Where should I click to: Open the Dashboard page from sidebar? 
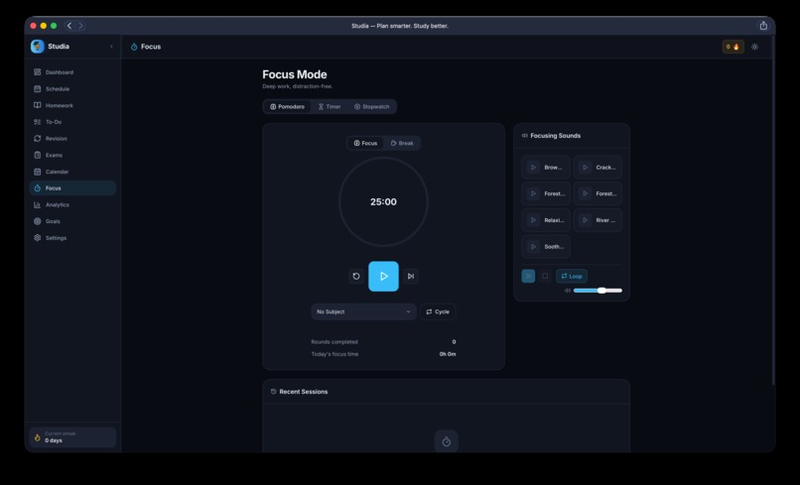(x=72, y=72)
